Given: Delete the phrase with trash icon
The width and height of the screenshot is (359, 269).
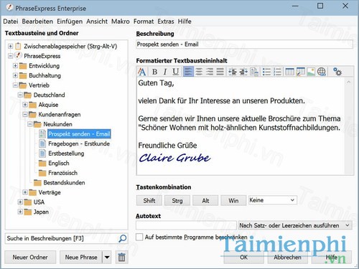Looking at the screenshot, I should (121, 258).
